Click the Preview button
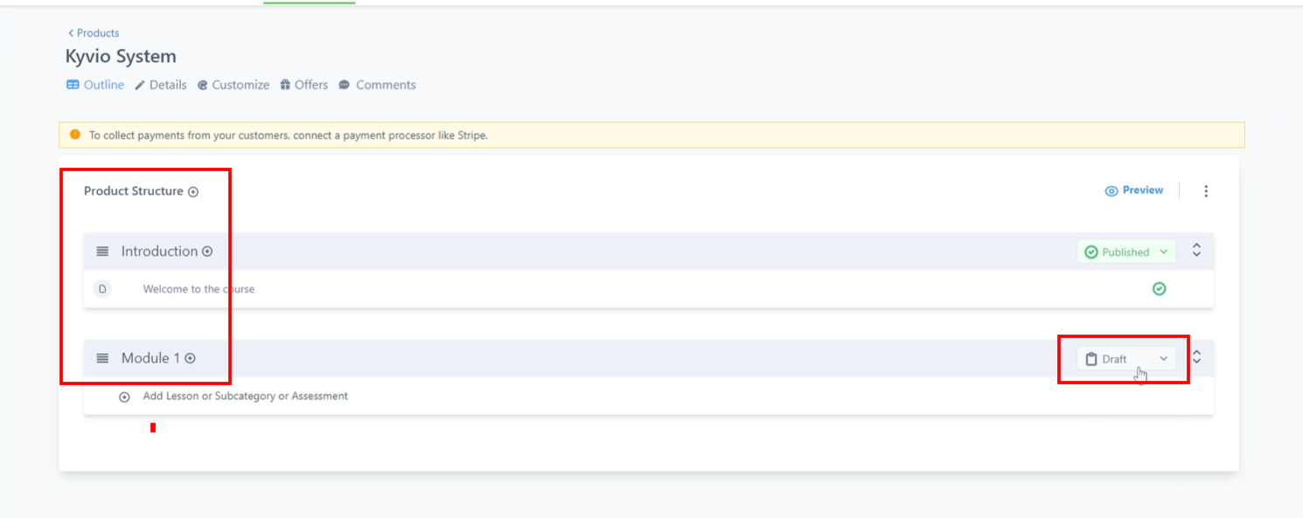The width and height of the screenshot is (1303, 518). [x=1134, y=190]
